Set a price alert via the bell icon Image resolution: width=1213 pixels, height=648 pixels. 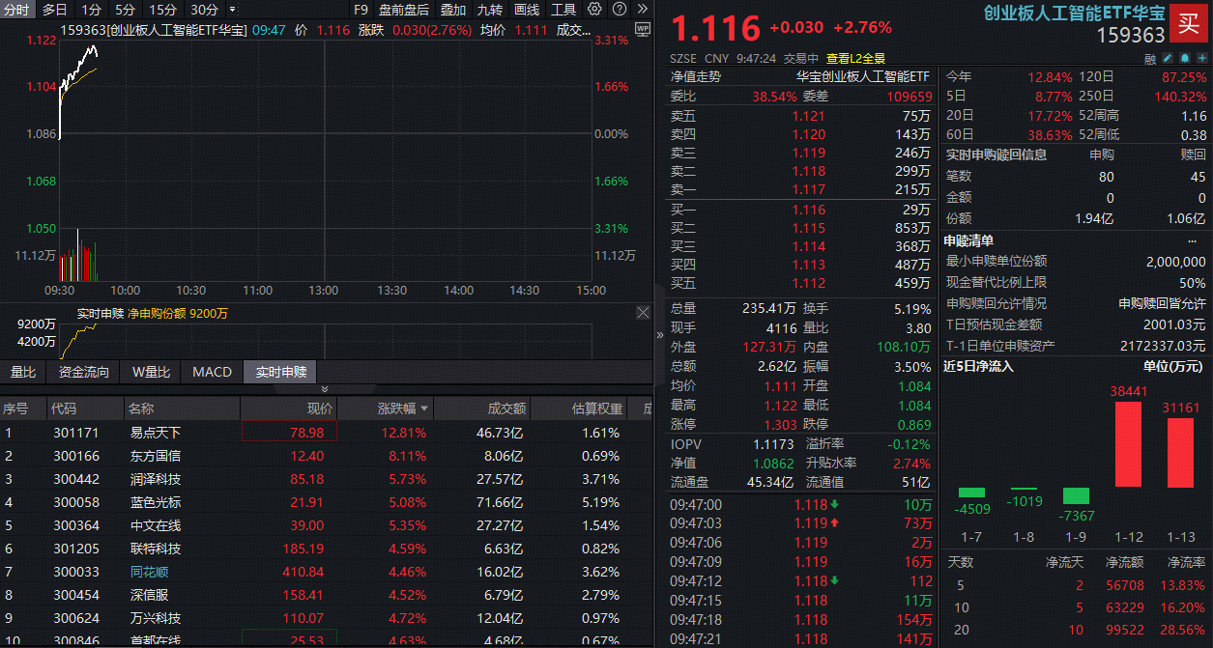pyautogui.click(x=1185, y=58)
